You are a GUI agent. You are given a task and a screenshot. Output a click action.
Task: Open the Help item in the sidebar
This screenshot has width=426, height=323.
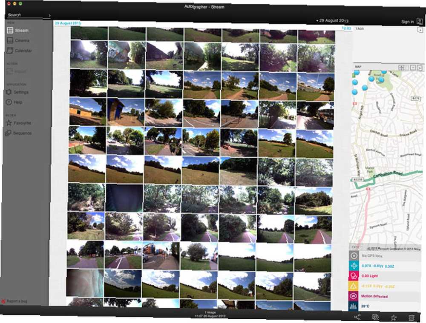(x=14, y=102)
